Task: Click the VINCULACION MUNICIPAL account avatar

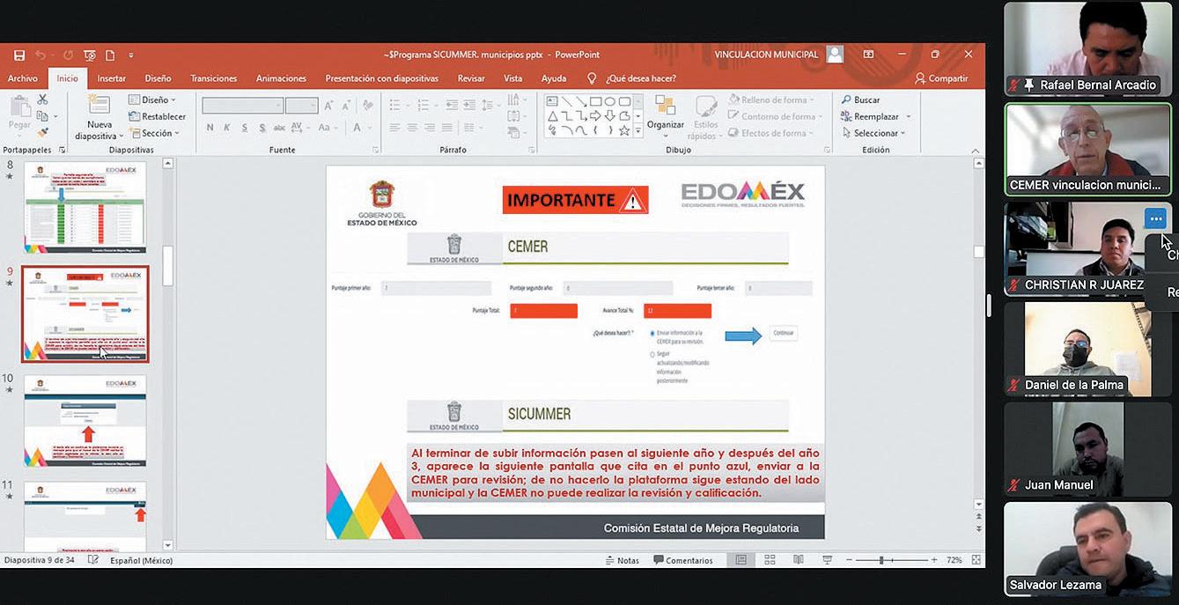Action: pyautogui.click(x=835, y=55)
